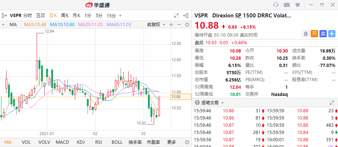
Task: Open 更多 indicators menu
Action: tap(172, 142)
